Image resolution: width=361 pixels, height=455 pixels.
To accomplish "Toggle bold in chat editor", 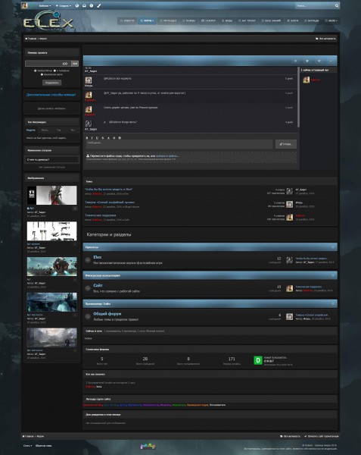I will coord(87,138).
